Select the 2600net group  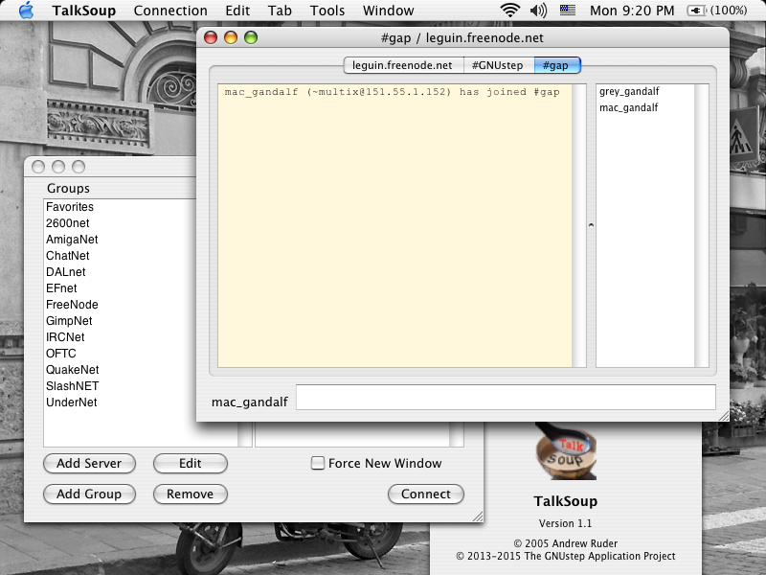(x=119, y=223)
